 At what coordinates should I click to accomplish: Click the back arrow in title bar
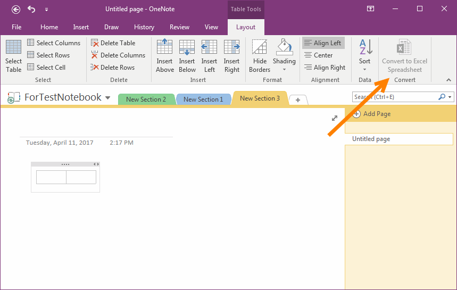click(x=16, y=9)
